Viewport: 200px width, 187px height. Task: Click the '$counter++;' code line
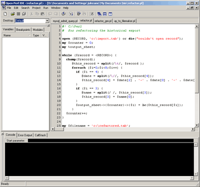pyautogui.click(x=76, y=113)
